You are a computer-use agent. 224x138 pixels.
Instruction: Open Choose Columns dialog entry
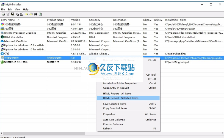click(128, 124)
